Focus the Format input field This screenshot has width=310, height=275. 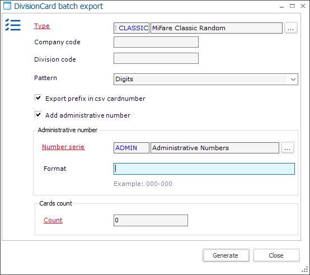coord(204,169)
